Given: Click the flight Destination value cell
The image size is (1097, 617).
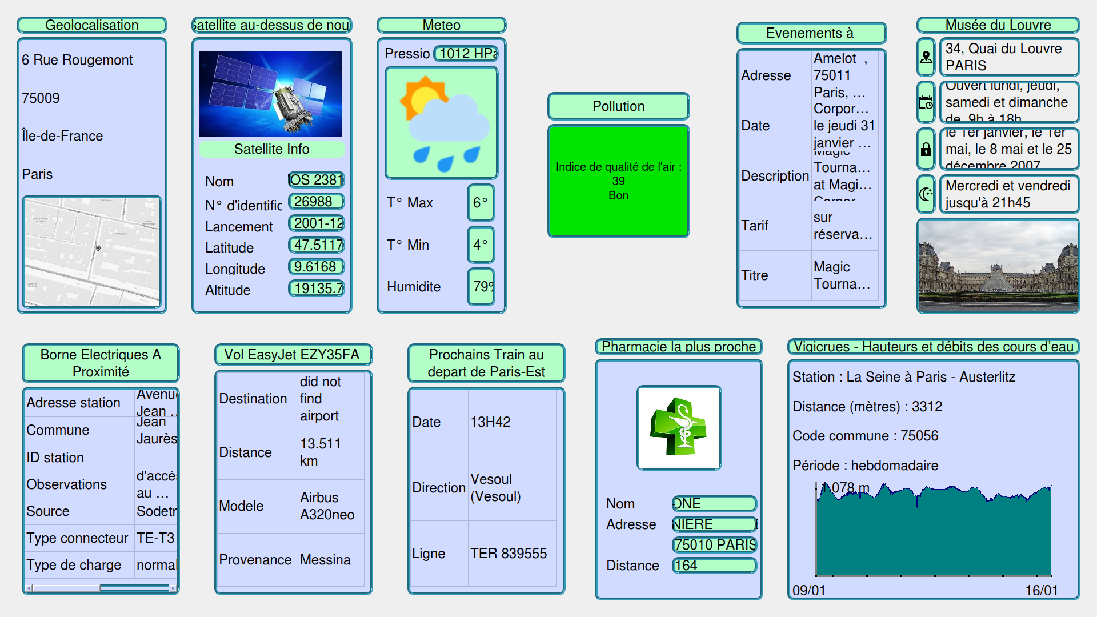Looking at the screenshot, I should click(x=331, y=399).
